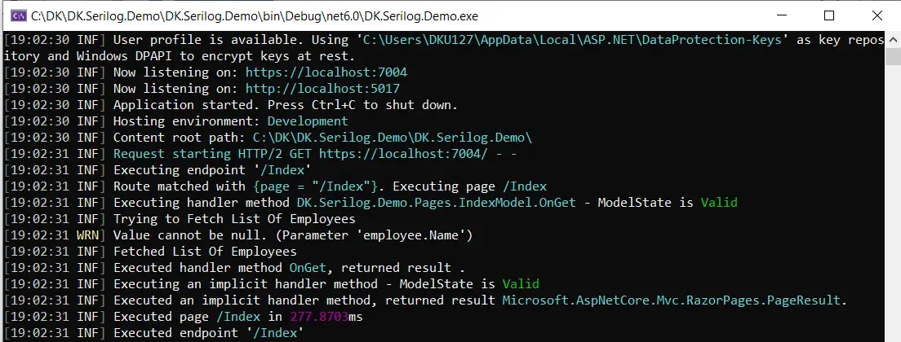
Task: Click the content root path C:\DK\DK.Serilog.Demo
Action: click(x=393, y=138)
